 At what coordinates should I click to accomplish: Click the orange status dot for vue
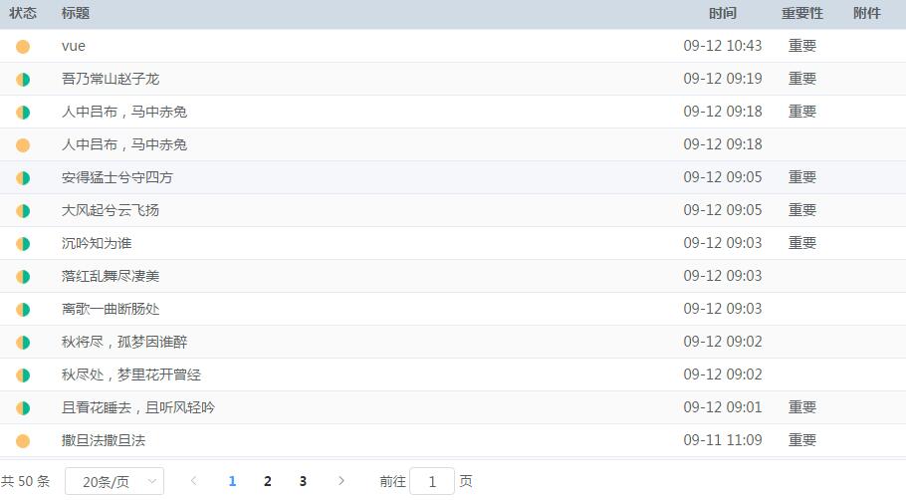tap(23, 46)
